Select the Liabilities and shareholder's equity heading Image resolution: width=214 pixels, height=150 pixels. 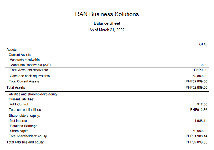pos(32,94)
